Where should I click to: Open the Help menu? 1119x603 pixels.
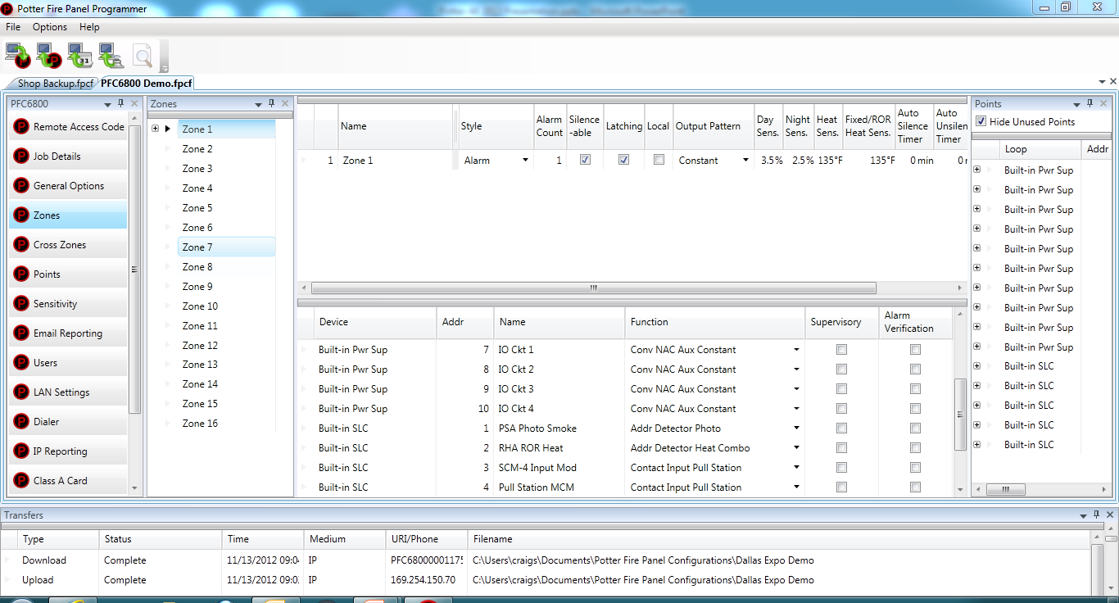[89, 27]
